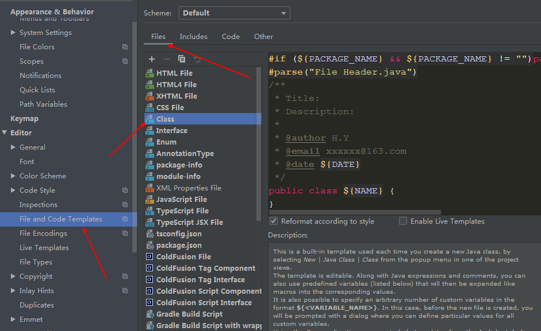
Task: Click the package-info template icon
Action: pyautogui.click(x=149, y=165)
